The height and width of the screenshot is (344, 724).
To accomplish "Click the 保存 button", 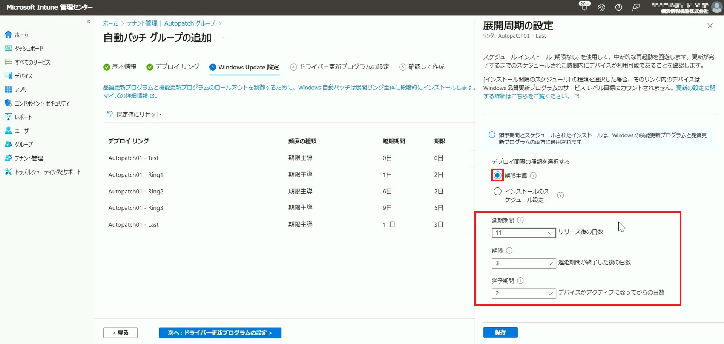I will [x=500, y=332].
